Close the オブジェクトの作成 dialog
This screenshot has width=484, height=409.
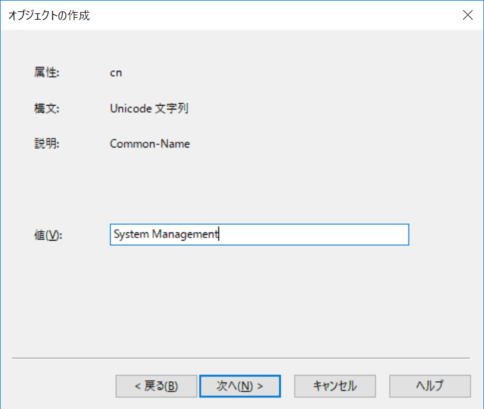click(468, 15)
